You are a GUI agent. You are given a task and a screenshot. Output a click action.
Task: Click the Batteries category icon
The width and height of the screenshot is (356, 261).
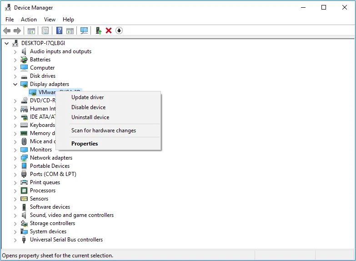(x=24, y=60)
